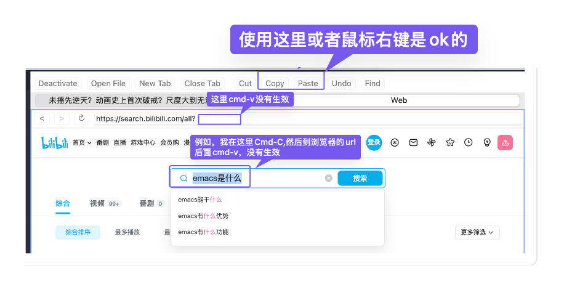564x295 pixels.
Task: Clear the search box with the X icon
Action: [x=329, y=178]
